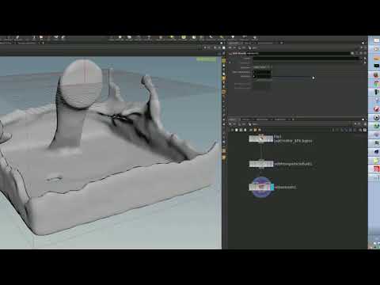Open the gear menu beside the node name field

point(352,53)
